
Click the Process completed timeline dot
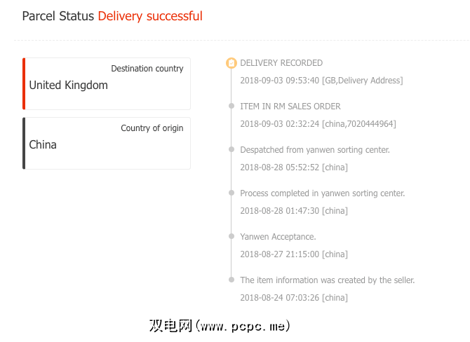[x=231, y=193]
